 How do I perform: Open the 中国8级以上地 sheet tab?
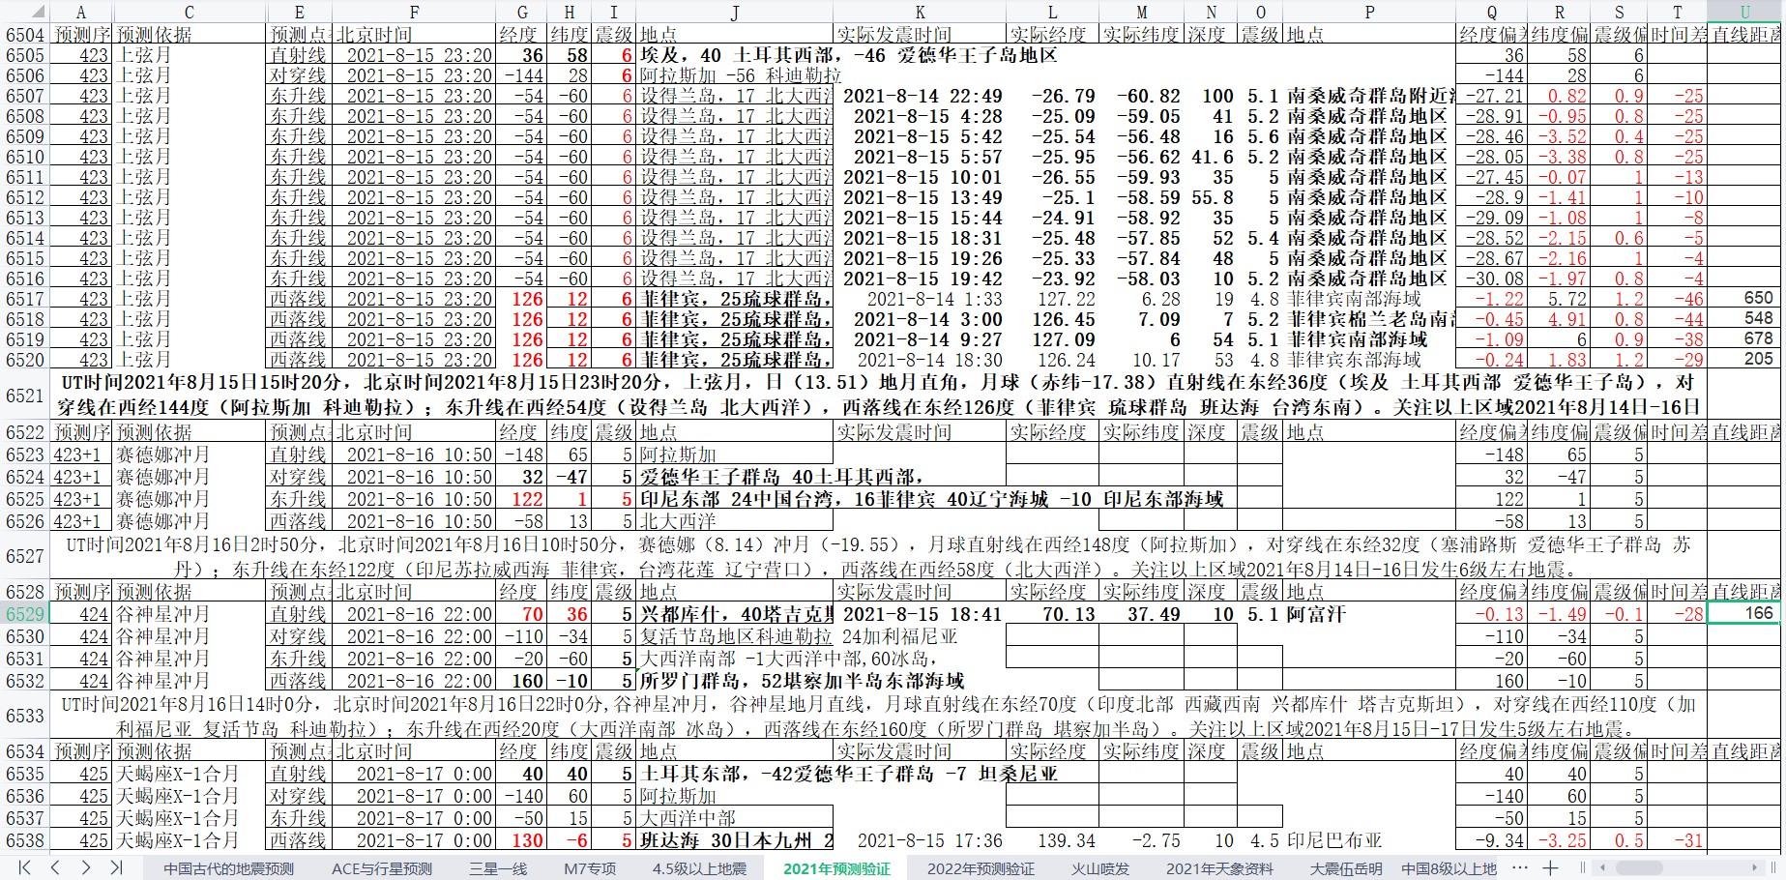[1449, 868]
